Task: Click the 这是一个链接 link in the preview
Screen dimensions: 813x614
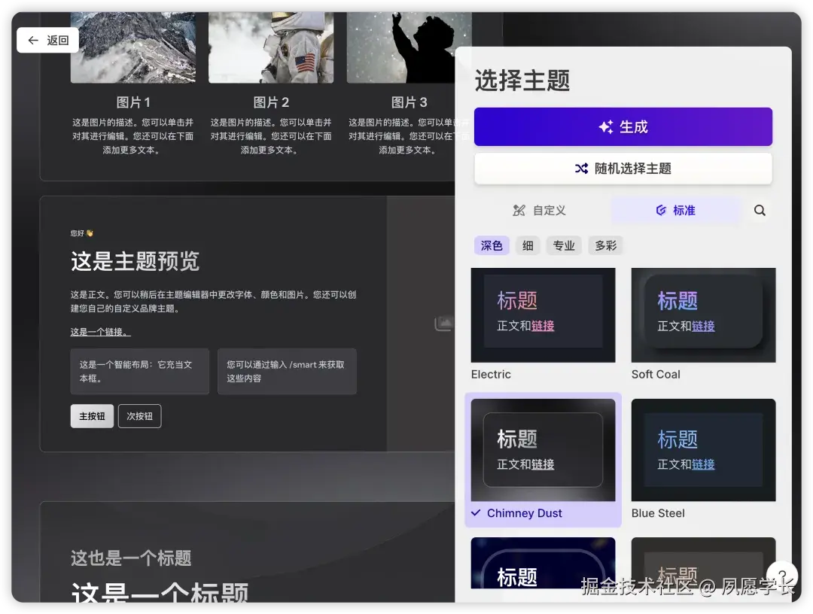Action: (x=99, y=331)
